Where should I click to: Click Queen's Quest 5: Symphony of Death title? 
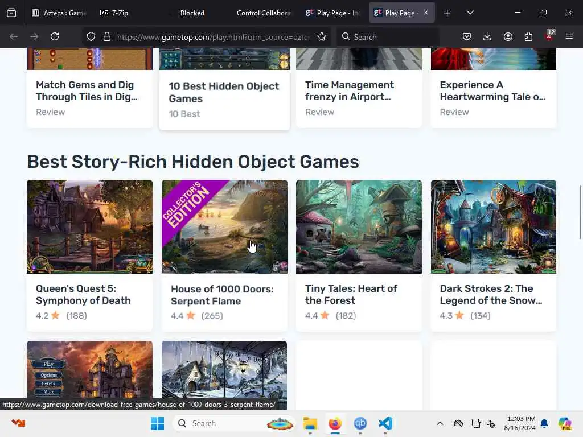click(x=83, y=294)
